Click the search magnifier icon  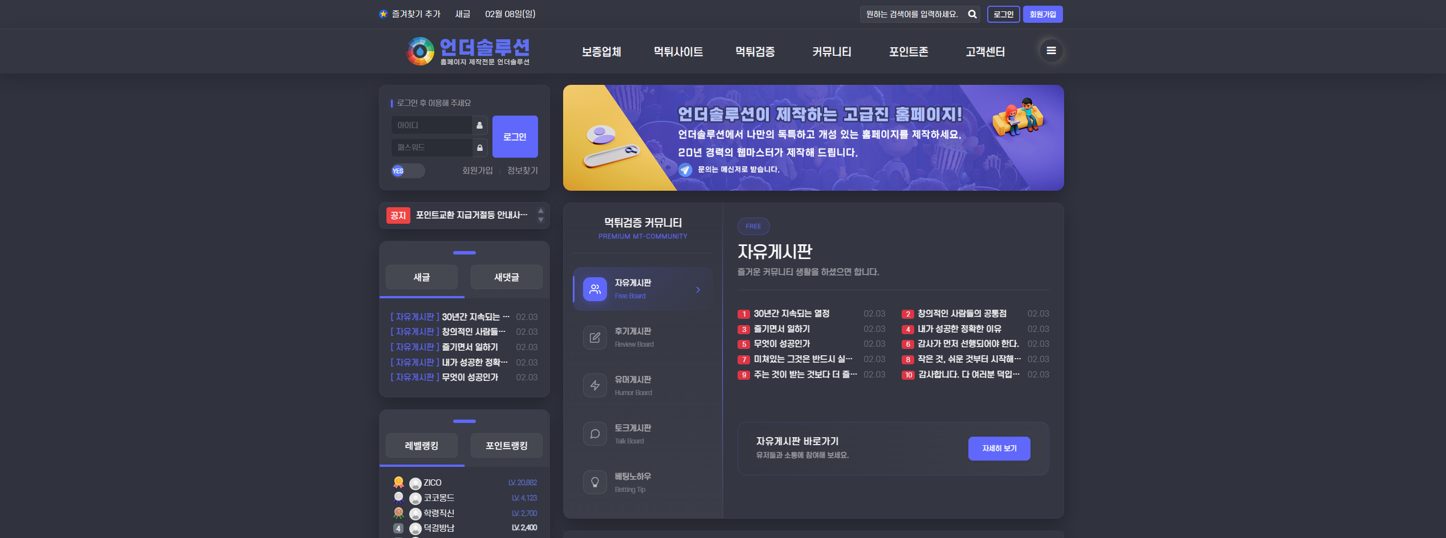[972, 14]
